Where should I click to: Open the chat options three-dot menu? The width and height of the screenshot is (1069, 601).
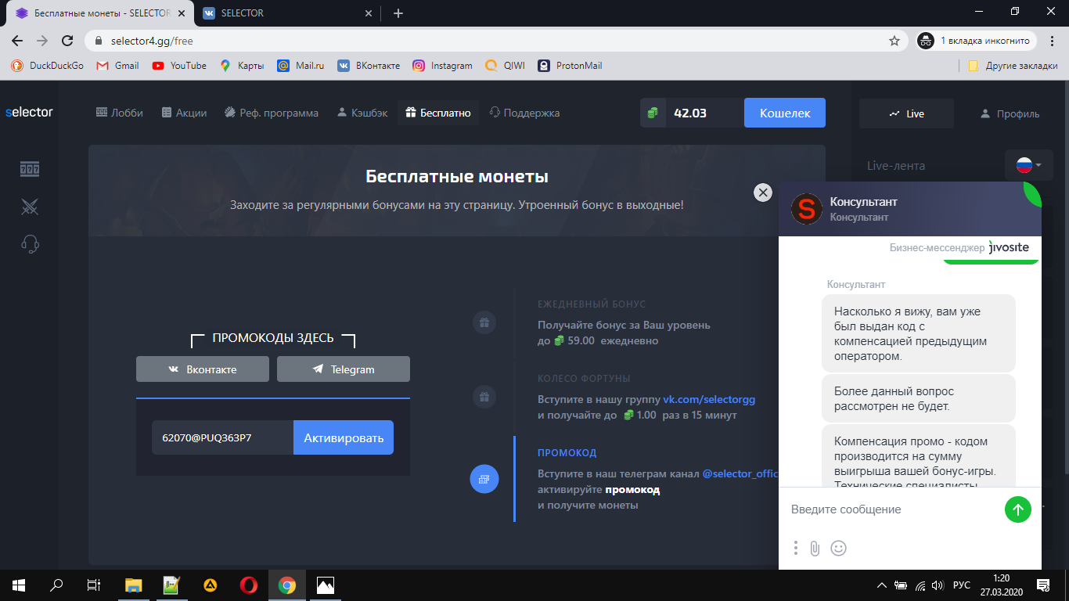pyautogui.click(x=795, y=548)
